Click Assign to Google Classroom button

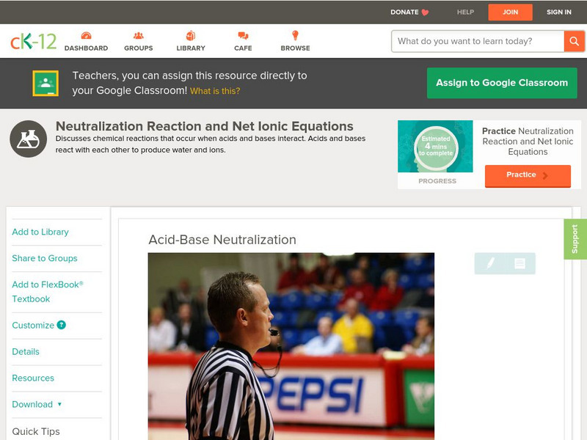[502, 83]
